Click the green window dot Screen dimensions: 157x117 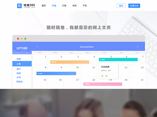click(x=25, y=39)
